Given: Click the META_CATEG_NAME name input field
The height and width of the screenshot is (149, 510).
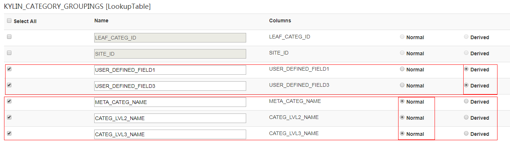Looking at the screenshot, I should pyautogui.click(x=170, y=102).
